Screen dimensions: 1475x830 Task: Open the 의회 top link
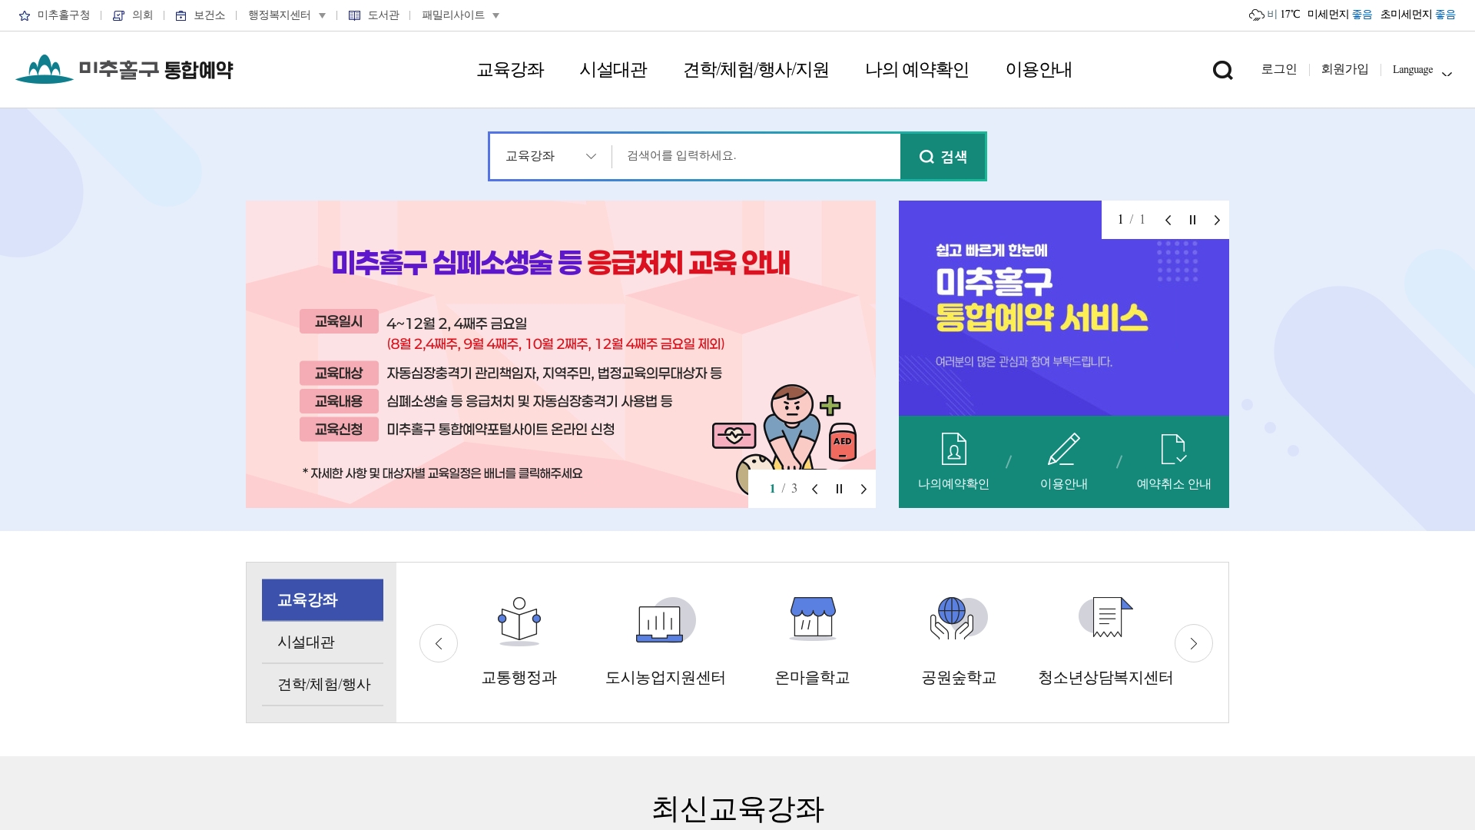tap(133, 15)
